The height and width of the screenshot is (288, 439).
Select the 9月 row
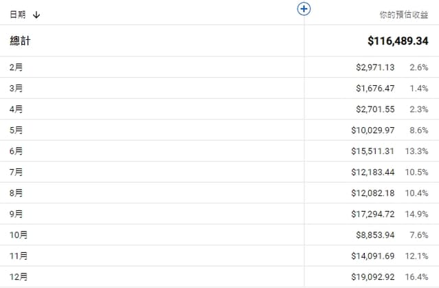pyautogui.click(x=16, y=214)
